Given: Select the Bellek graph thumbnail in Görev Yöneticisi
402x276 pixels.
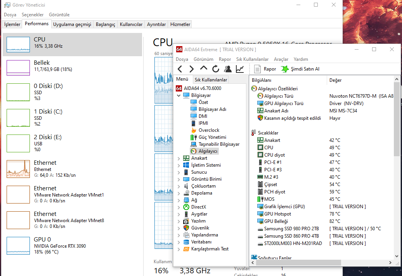Looking at the screenshot, I should point(18,67).
